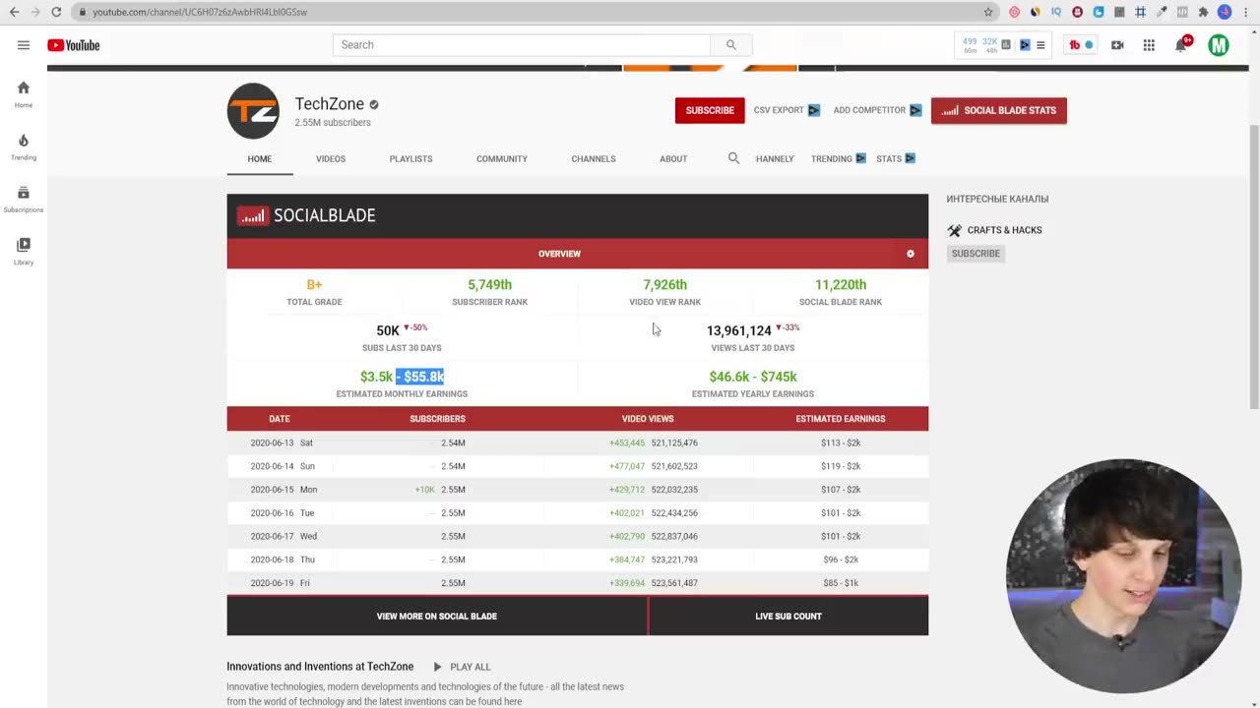The image size is (1260, 708).
Task: Click ADD COMPETITOR
Action: coord(877,110)
